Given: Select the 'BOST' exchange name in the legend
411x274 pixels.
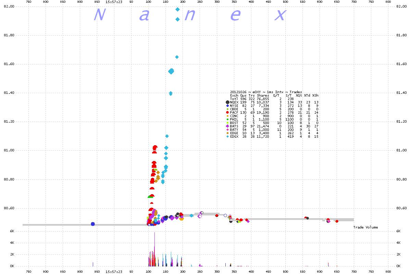Looking at the screenshot, I should (234, 123).
